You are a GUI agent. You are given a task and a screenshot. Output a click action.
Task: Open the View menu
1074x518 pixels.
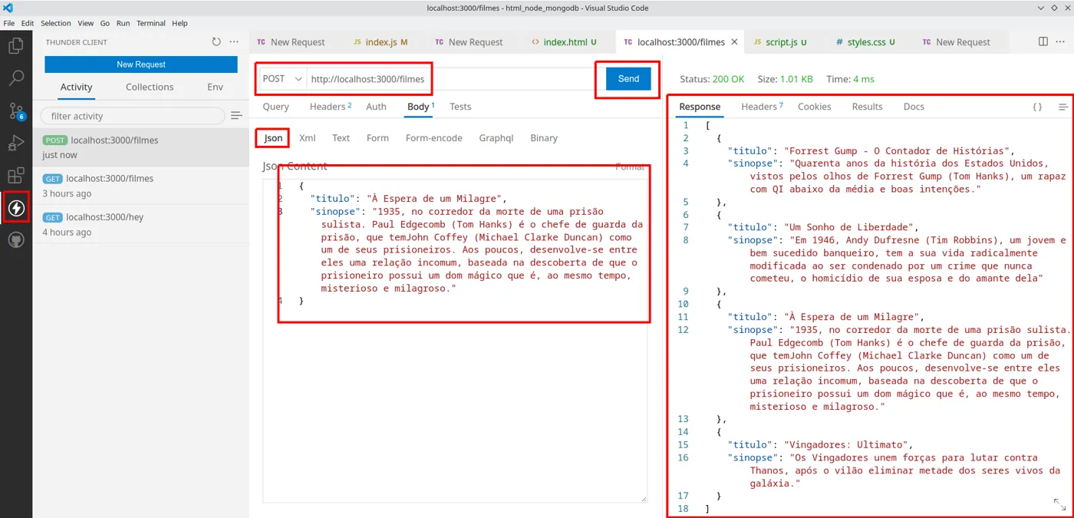86,23
